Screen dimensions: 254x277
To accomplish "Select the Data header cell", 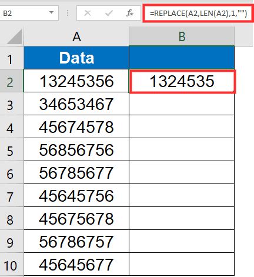I will click(76, 58).
